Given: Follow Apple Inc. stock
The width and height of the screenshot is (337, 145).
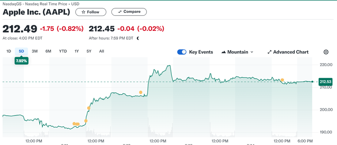Looking at the screenshot, I should [91, 12].
